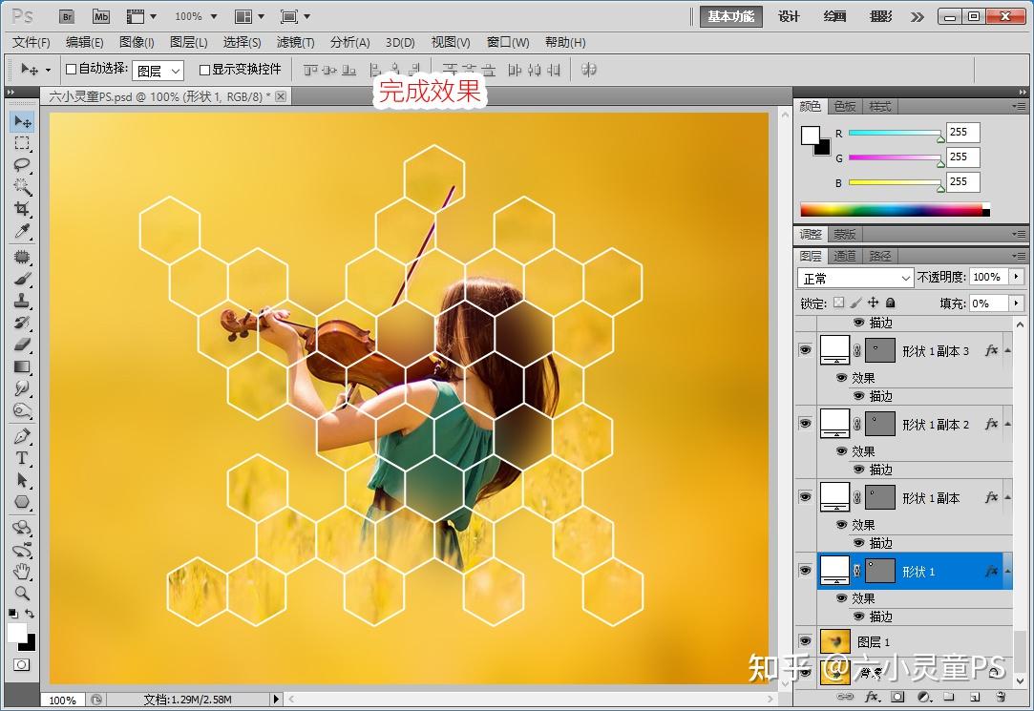
Task: Select the Blur tool
Action: pos(22,388)
